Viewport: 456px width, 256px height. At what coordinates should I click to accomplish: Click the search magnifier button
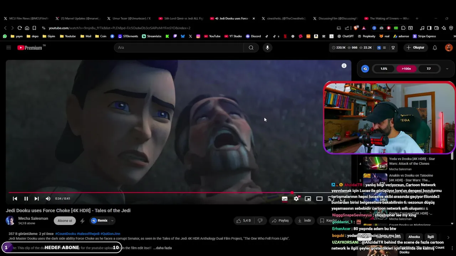[x=251, y=48]
